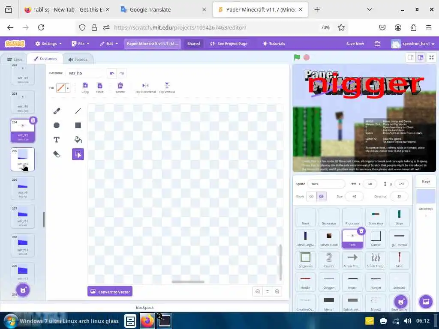Click Save Now
Screen dimensions: 439x329
coord(355,44)
